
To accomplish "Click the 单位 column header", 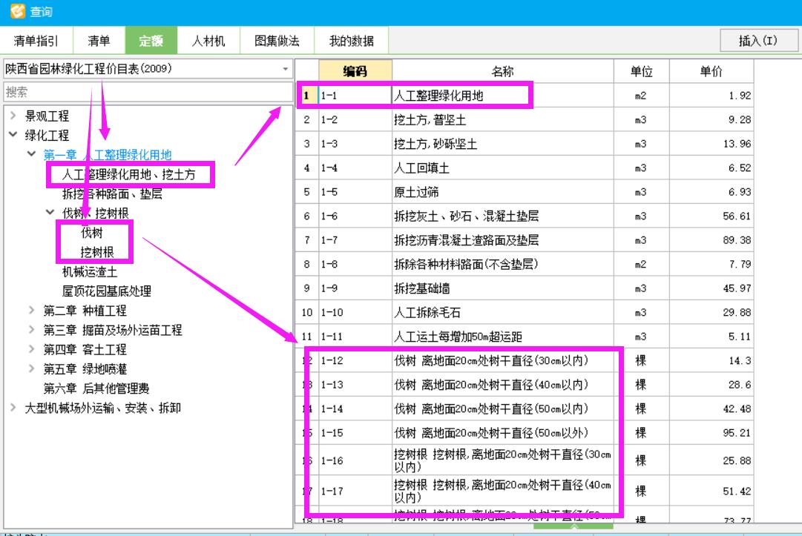I will pyautogui.click(x=642, y=71).
